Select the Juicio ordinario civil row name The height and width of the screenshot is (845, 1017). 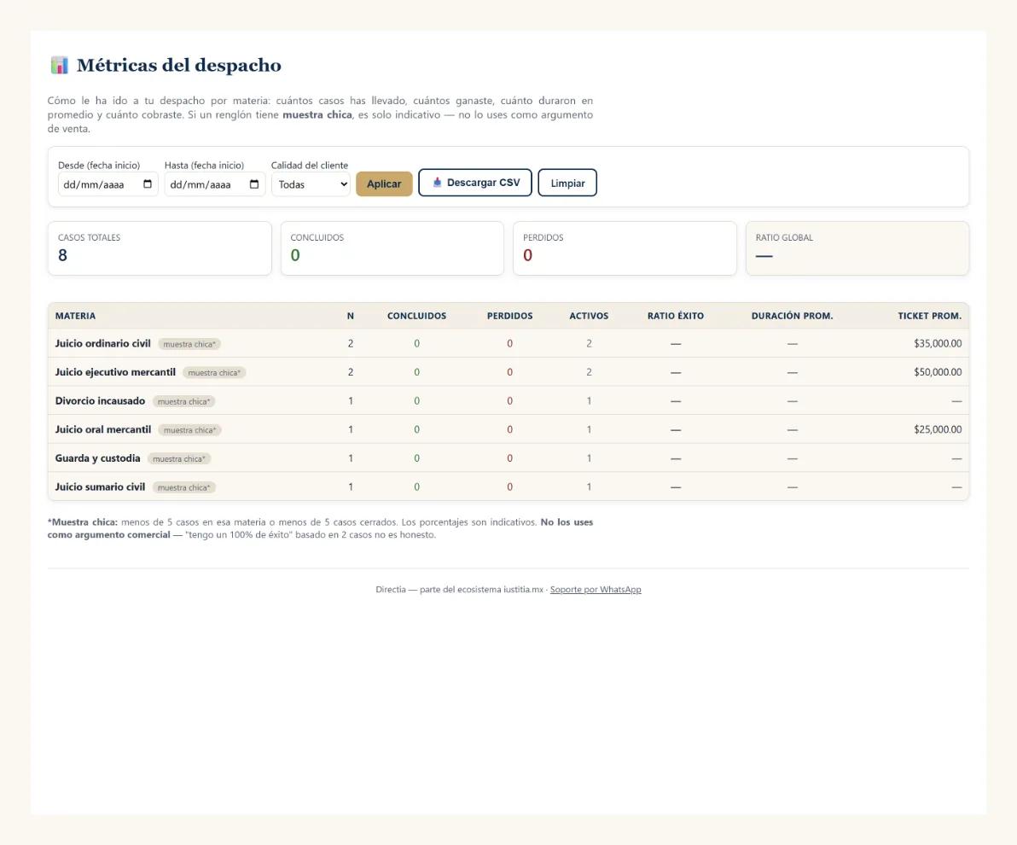coord(102,343)
